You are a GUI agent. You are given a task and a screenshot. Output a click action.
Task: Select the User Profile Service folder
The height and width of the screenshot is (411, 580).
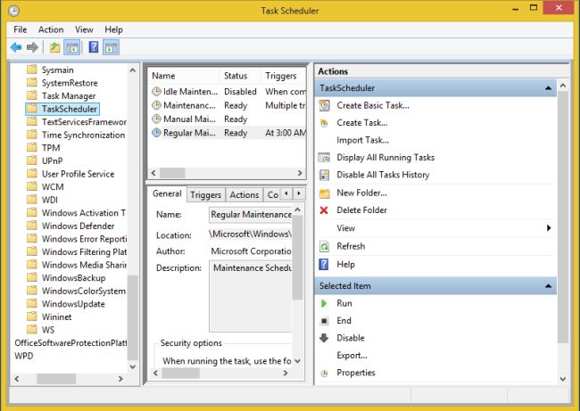[78, 174]
